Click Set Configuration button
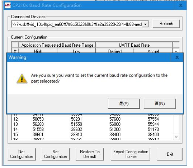Screen dimensions: 193x168 [x=56, y=154]
